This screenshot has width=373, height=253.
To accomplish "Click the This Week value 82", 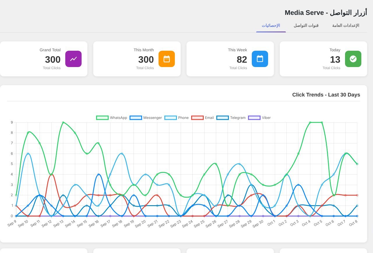I will (242, 59).
